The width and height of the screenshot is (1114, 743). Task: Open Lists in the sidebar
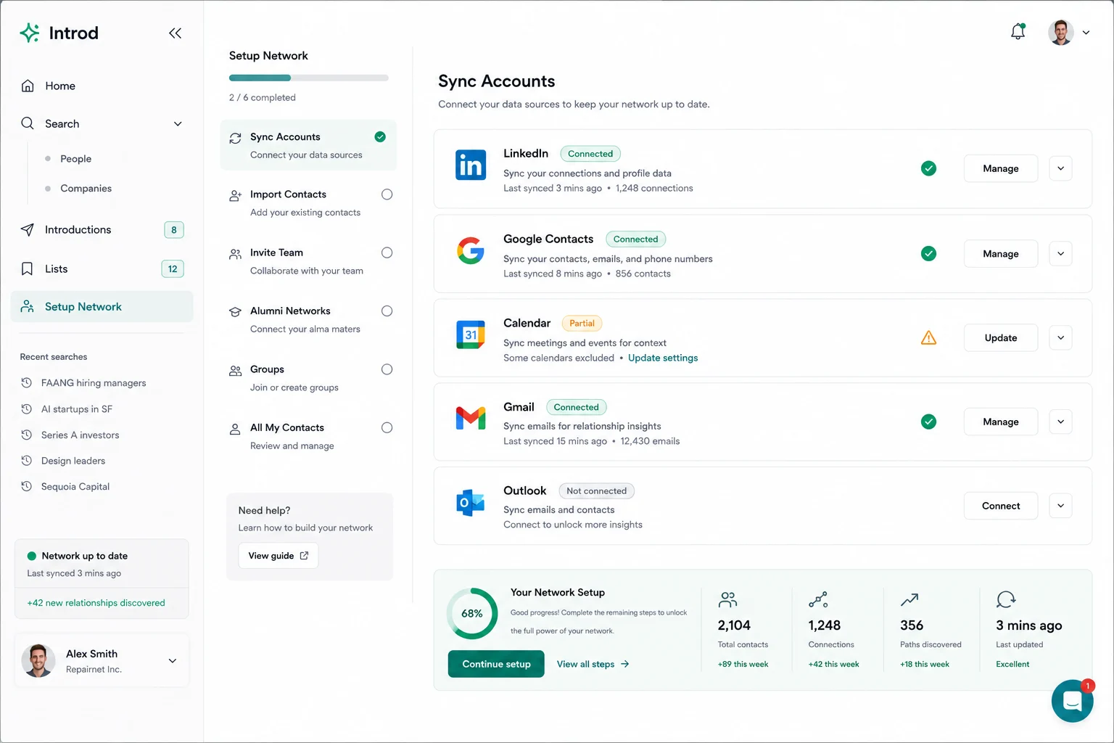[102, 268]
